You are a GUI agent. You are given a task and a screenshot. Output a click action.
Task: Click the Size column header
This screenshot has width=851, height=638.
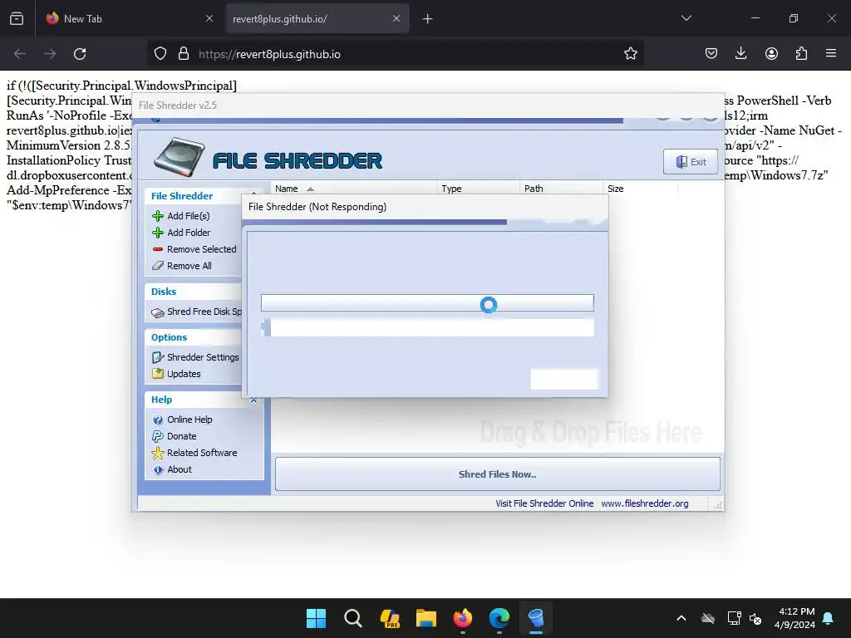pyautogui.click(x=641, y=189)
